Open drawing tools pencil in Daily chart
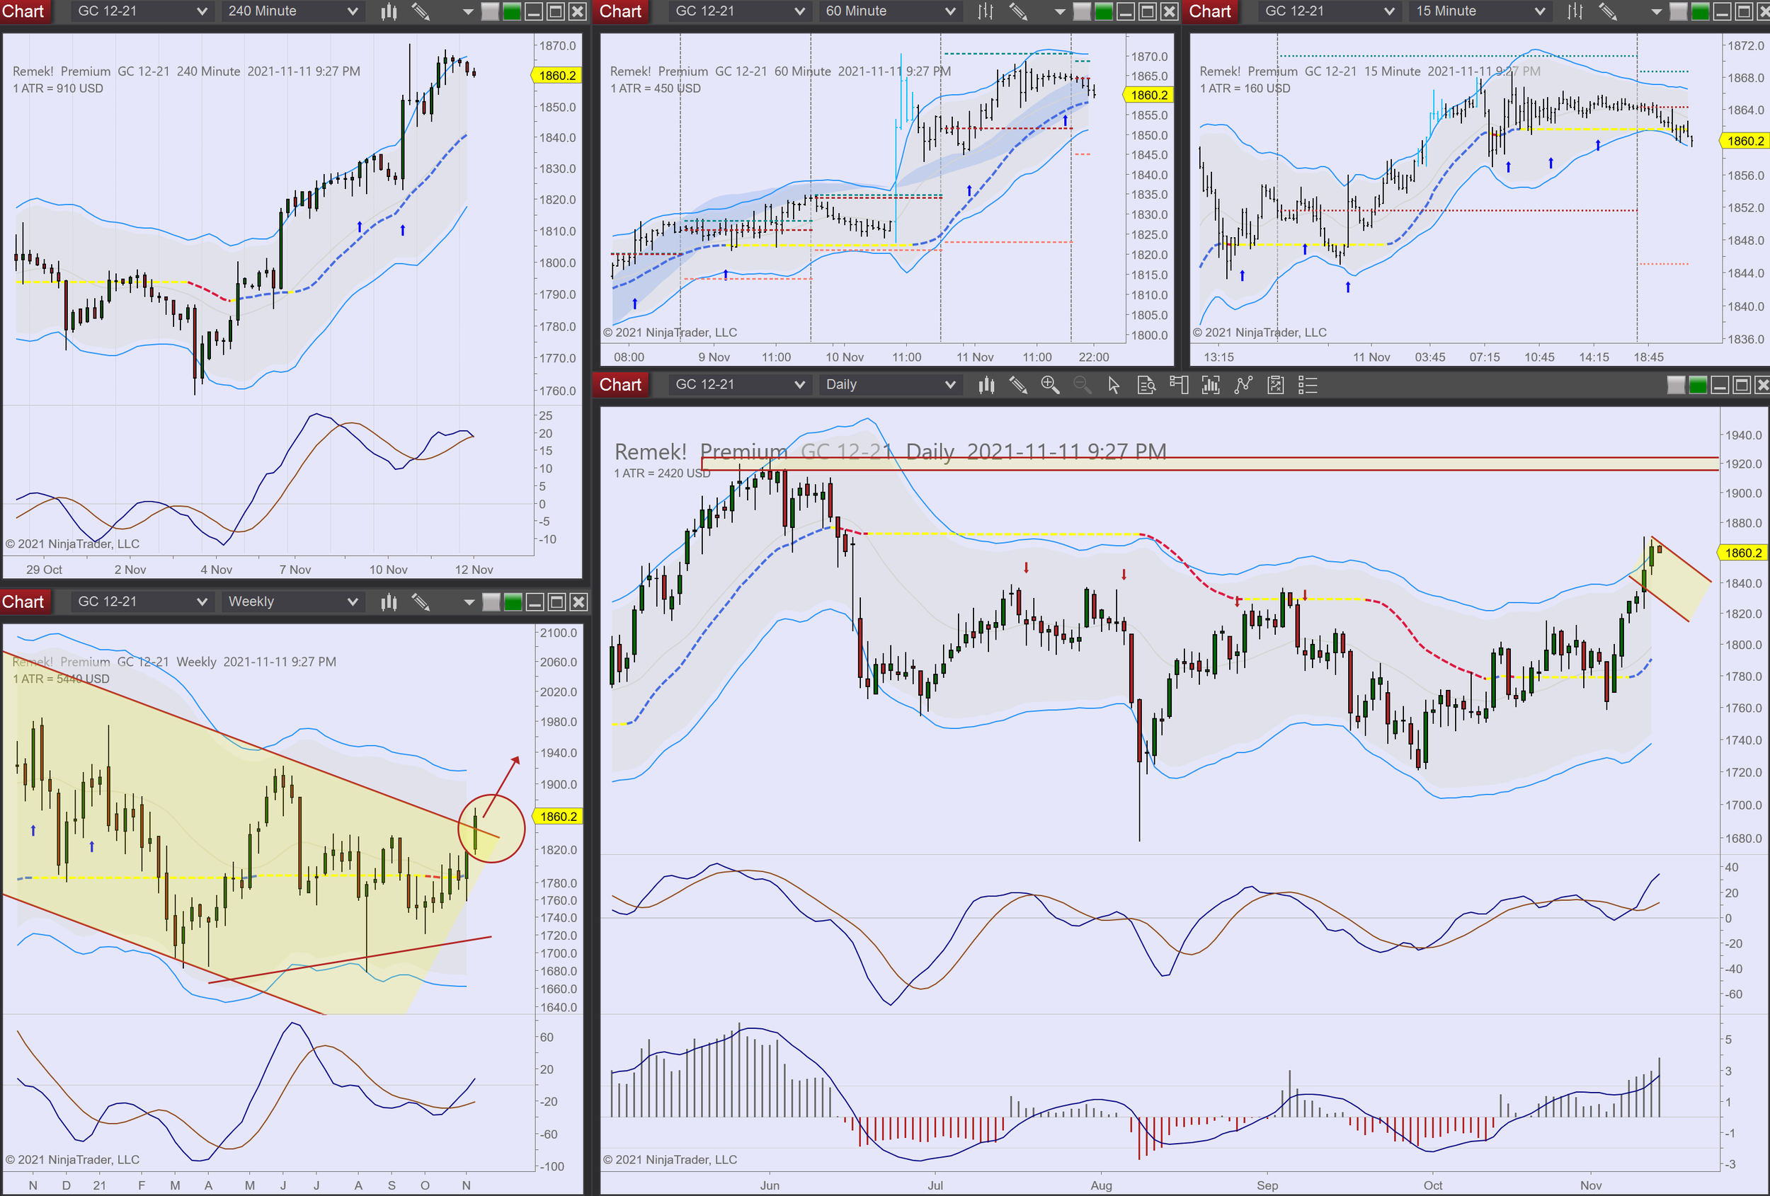The image size is (1770, 1196). pyautogui.click(x=1018, y=385)
